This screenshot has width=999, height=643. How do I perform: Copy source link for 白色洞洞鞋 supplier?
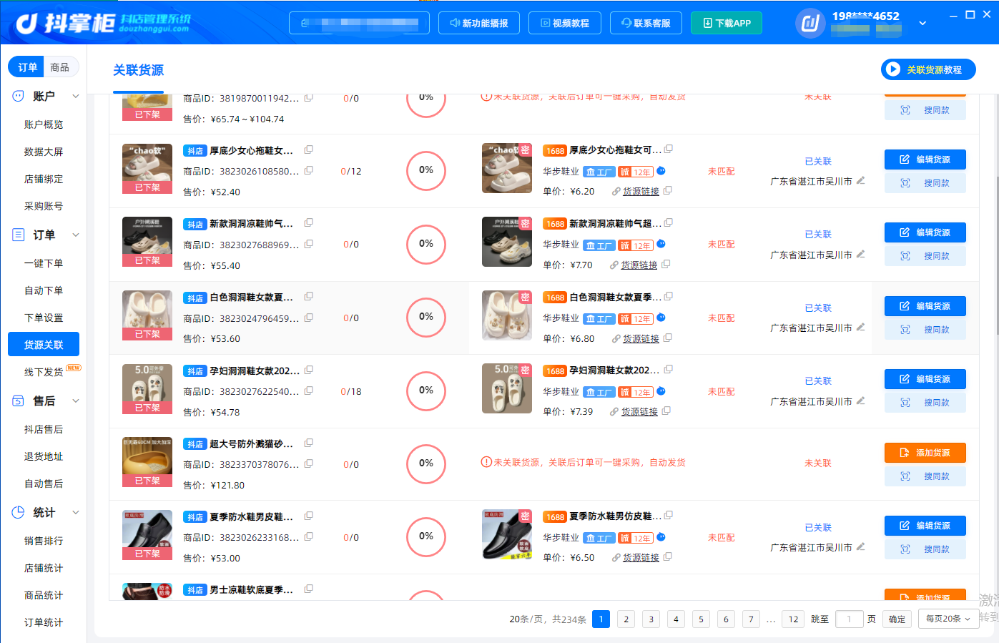point(667,338)
